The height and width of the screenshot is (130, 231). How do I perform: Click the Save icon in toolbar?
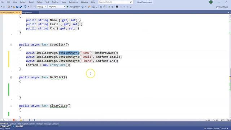click(x=17, y=7)
